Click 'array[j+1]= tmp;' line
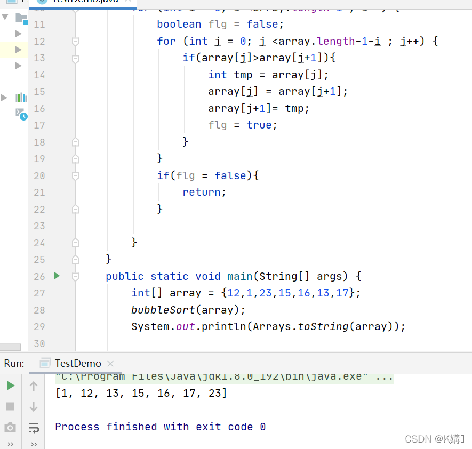Image resolution: width=472 pixels, height=449 pixels. pos(259,108)
